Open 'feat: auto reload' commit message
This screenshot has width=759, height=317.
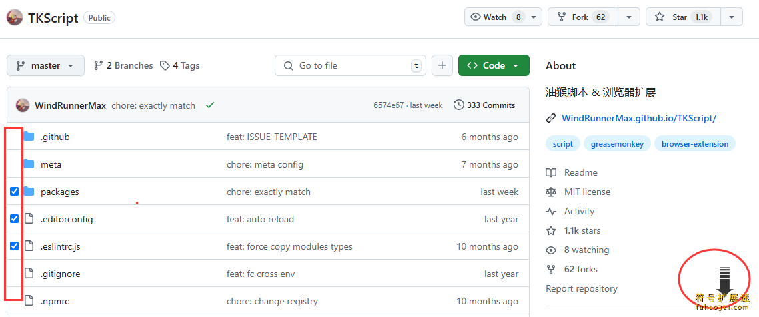tap(260, 219)
